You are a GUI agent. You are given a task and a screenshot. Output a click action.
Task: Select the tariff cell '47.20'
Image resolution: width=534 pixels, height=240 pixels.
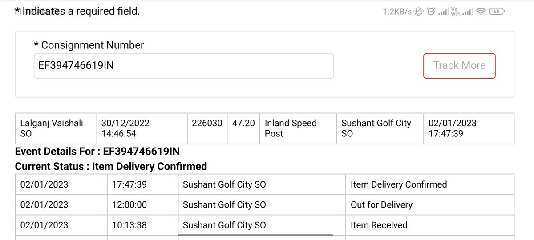pyautogui.click(x=243, y=128)
